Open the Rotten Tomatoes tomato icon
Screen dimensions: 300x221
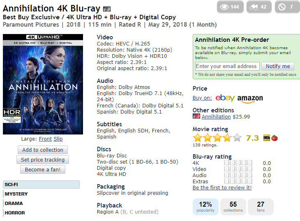point(275,138)
